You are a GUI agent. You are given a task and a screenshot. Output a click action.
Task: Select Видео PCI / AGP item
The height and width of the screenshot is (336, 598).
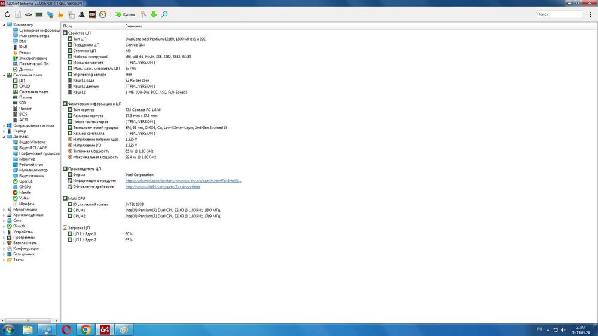[x=33, y=147]
